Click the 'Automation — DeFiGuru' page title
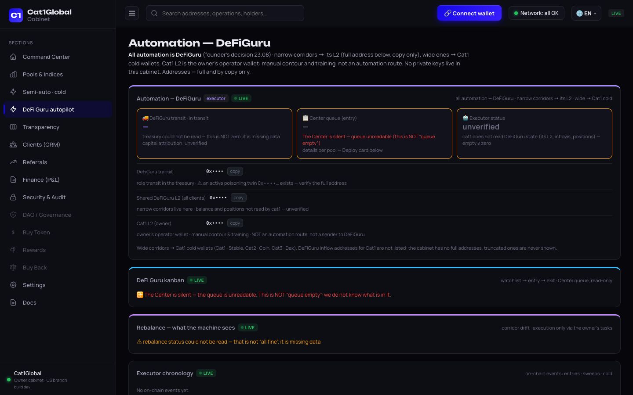The height and width of the screenshot is (395, 633). coord(200,43)
